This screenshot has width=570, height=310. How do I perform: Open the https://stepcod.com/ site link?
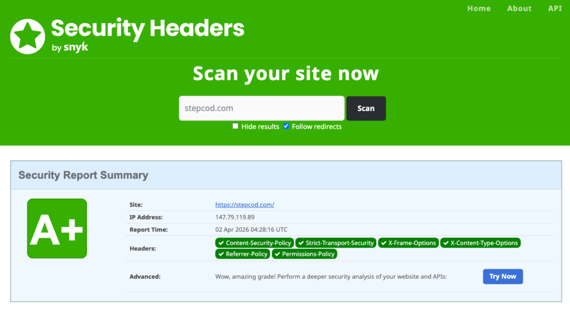[x=244, y=205]
